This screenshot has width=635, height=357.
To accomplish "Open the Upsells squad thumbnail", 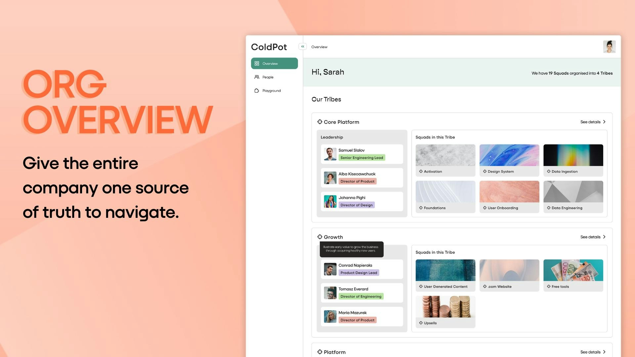I will tap(445, 306).
